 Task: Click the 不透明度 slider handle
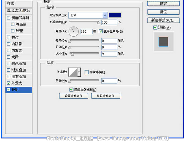coord(99,23)
